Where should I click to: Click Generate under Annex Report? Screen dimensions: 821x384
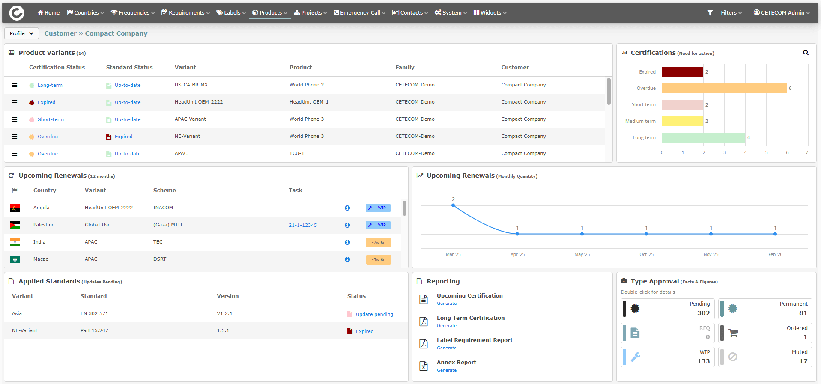(x=447, y=370)
